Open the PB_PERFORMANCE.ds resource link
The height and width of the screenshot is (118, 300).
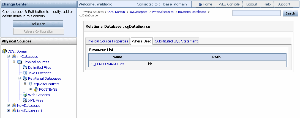pyautogui.click(x=107, y=64)
